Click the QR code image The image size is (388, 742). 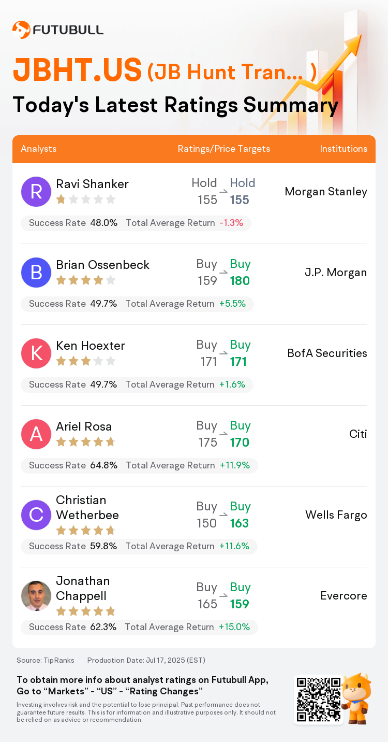pyautogui.click(x=319, y=698)
